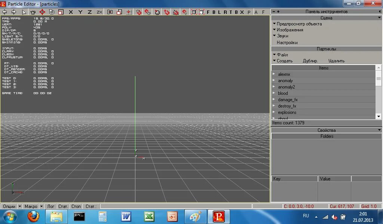Screen dimensions: 383x224
Task: Switch to Right view R button
Action: point(225,12)
